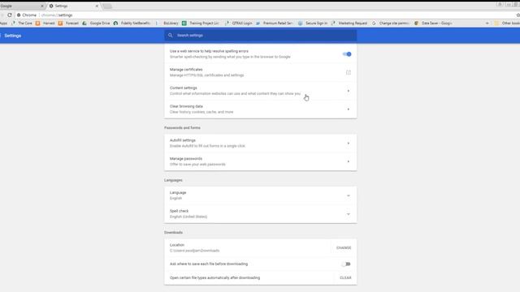Viewport: 520px width, 292px height.
Task: Open the Secure Sign In bookmark
Action: [x=313, y=24]
